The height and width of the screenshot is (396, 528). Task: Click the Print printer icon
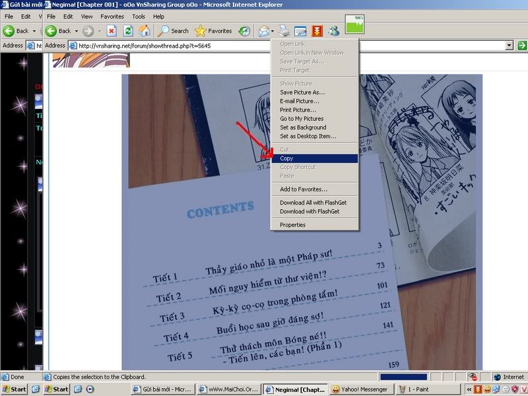click(284, 31)
